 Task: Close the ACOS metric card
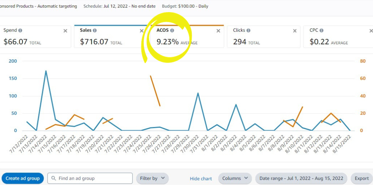tap(218, 31)
